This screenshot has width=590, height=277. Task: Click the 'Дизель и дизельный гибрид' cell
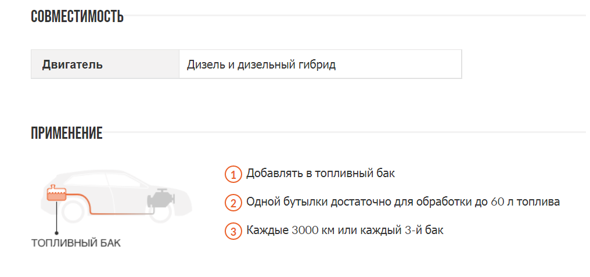pos(261,64)
